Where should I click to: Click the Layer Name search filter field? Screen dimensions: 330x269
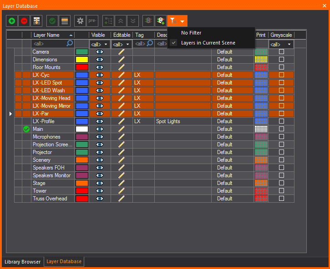pos(49,44)
